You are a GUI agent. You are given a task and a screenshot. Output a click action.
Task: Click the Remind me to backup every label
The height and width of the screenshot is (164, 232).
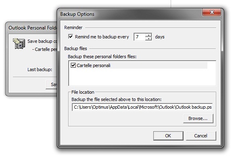(102, 37)
